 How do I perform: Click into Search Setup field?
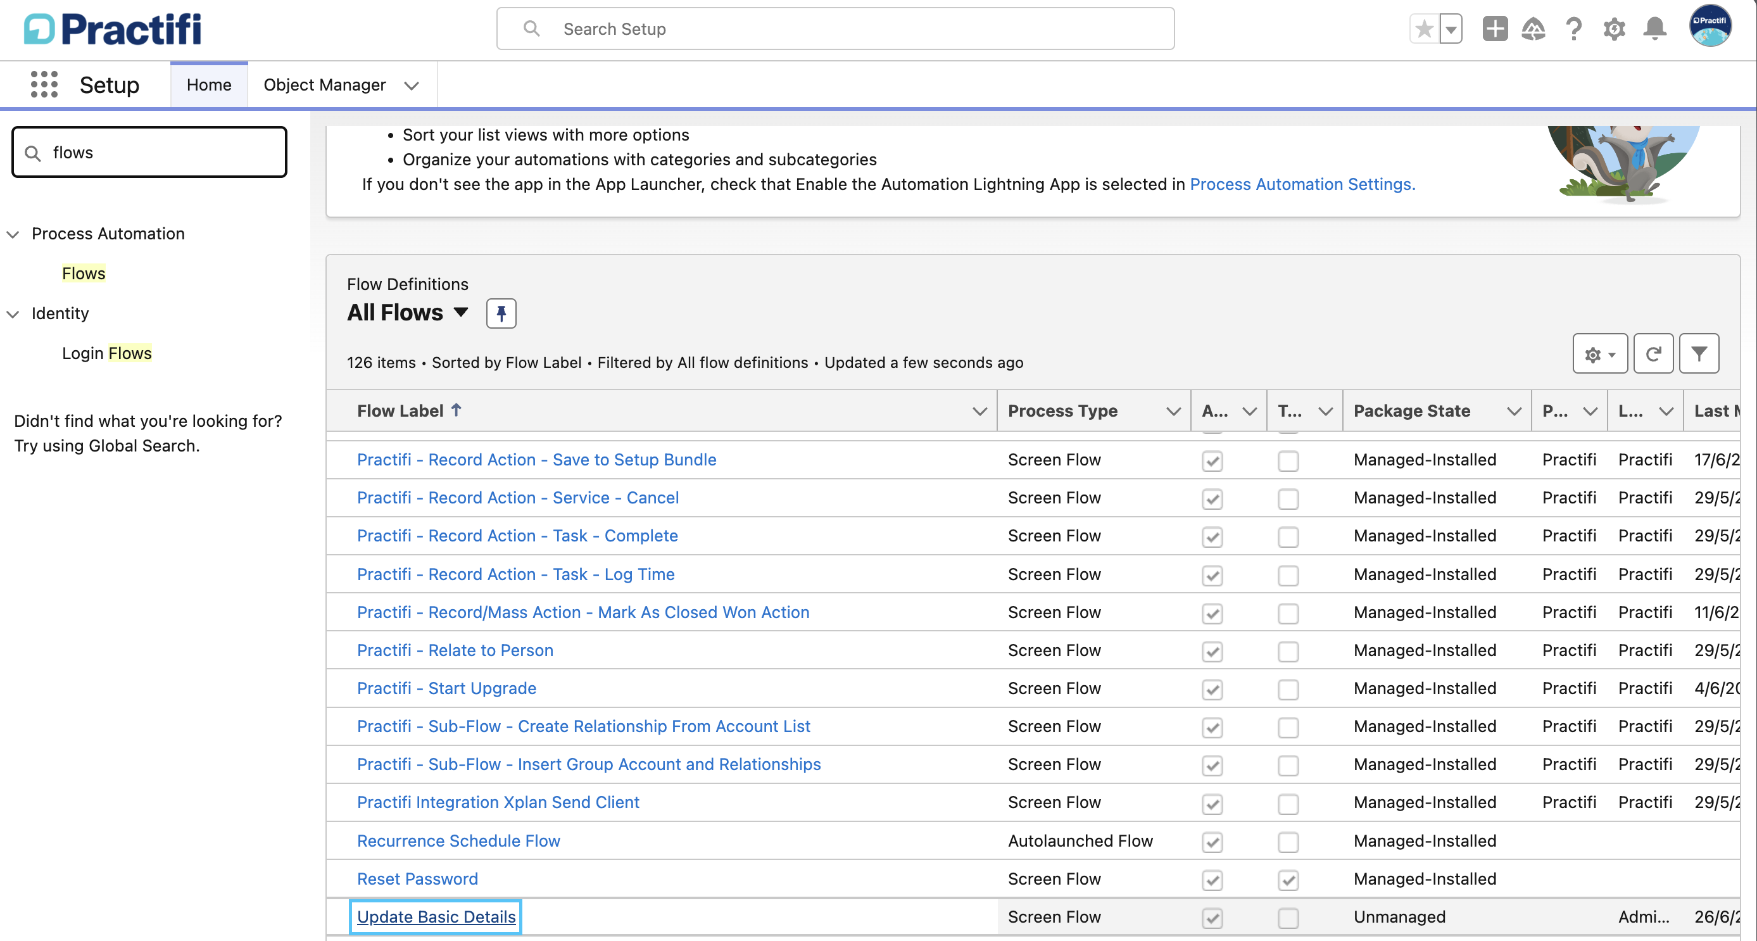[835, 28]
